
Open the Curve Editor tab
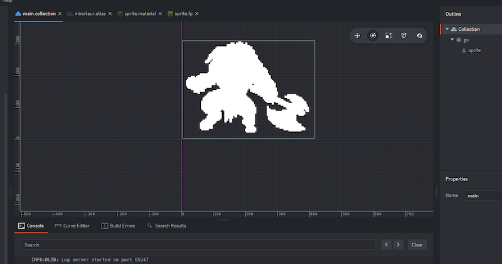tap(76, 226)
